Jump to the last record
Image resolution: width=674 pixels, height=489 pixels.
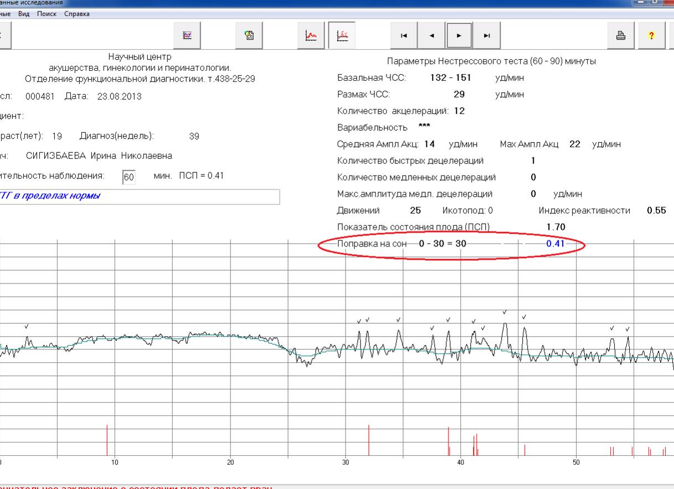coord(486,36)
